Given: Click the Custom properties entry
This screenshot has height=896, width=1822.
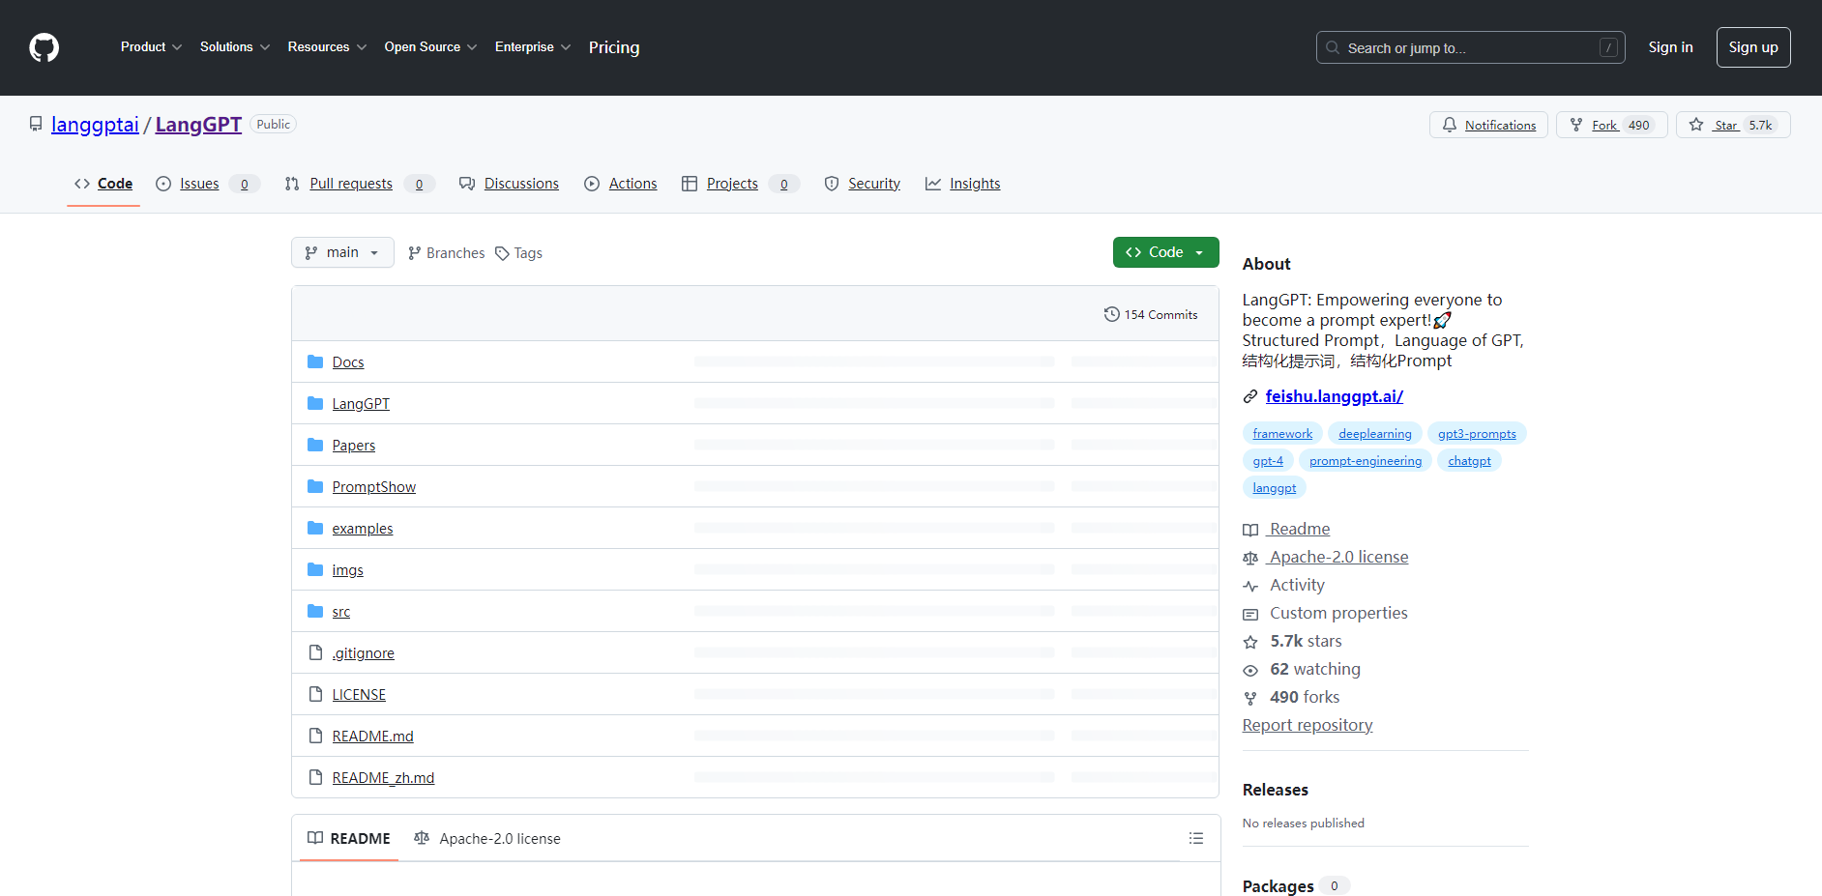Looking at the screenshot, I should tap(1338, 613).
